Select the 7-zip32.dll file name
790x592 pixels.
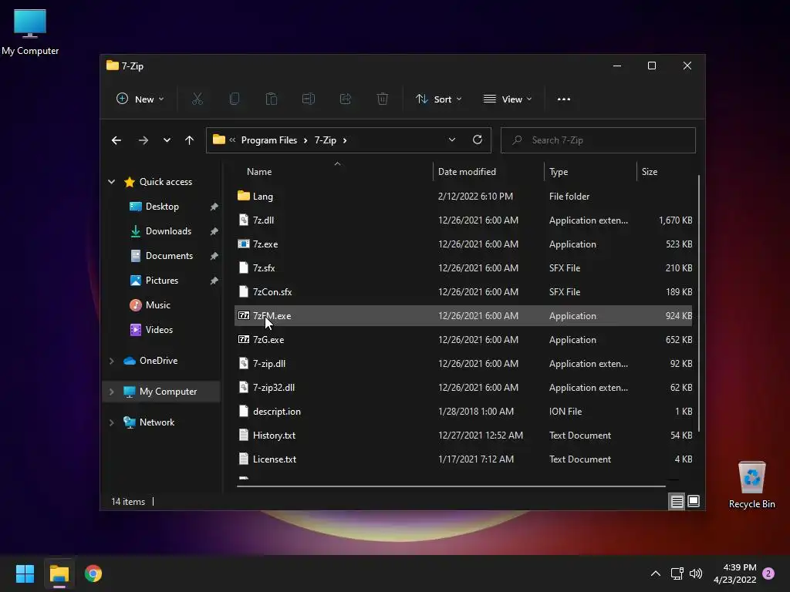click(274, 388)
